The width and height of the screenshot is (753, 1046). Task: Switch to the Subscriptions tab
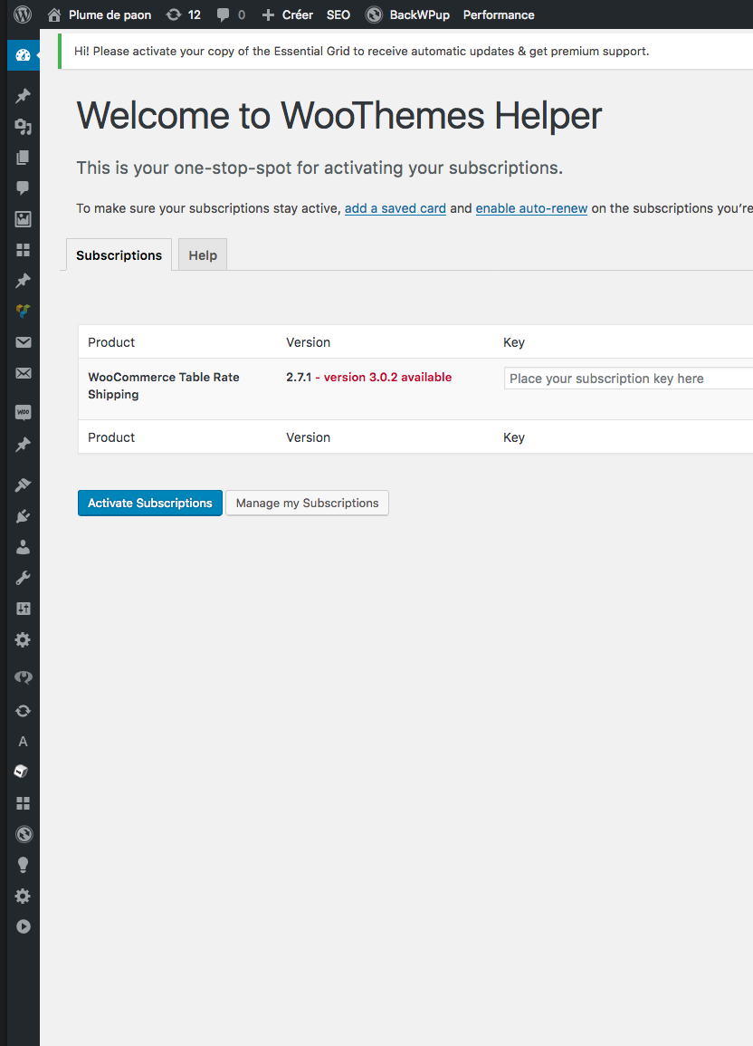tap(119, 254)
